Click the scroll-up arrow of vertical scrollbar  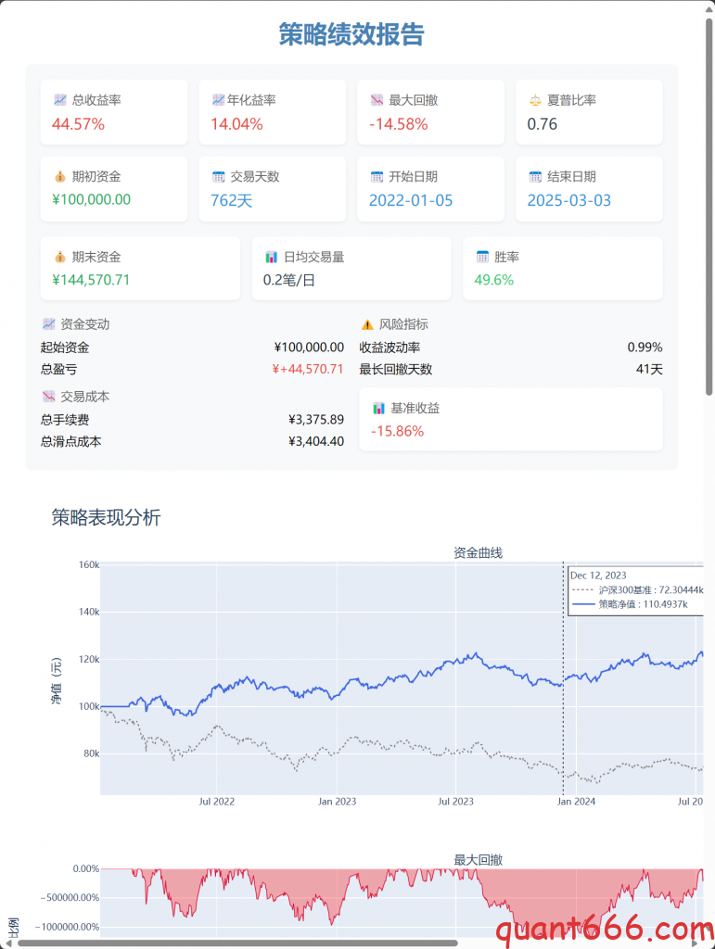point(709,8)
